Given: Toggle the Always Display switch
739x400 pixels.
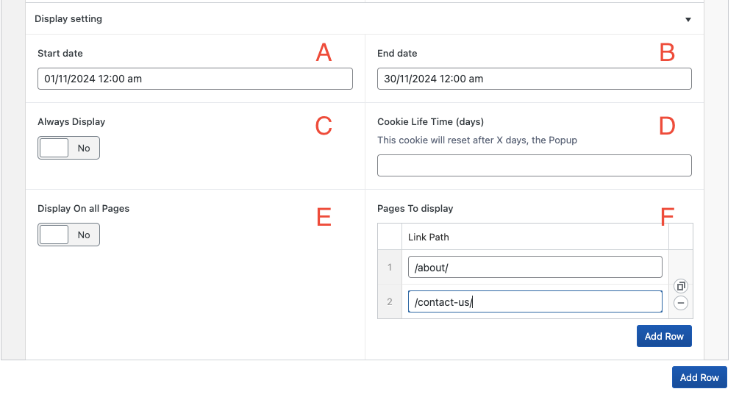Looking at the screenshot, I should [68, 148].
